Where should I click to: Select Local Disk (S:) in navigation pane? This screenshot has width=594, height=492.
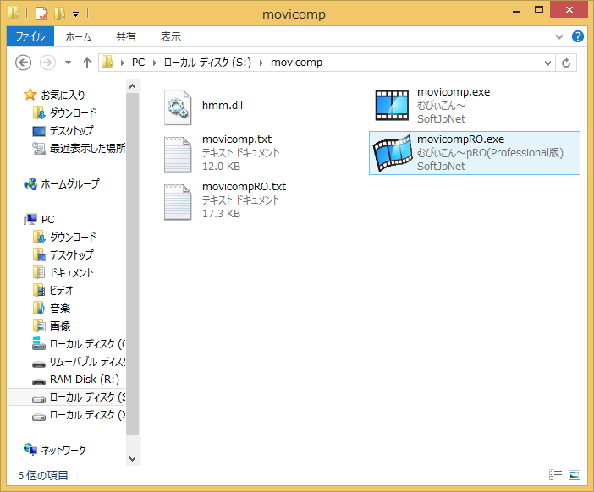tap(87, 397)
